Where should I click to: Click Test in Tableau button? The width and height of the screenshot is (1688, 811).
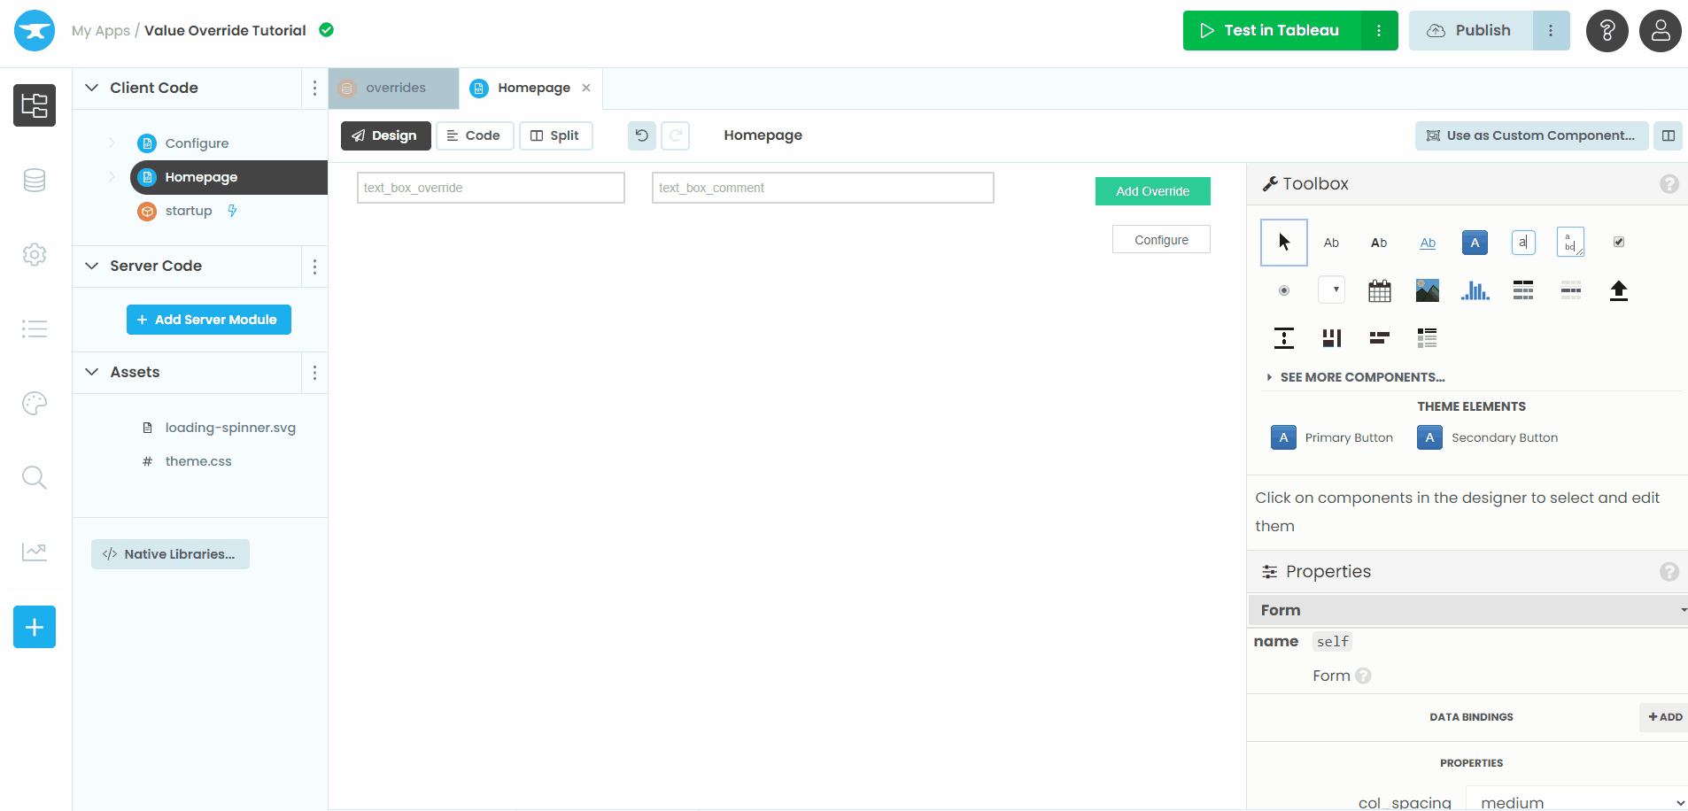click(1272, 31)
